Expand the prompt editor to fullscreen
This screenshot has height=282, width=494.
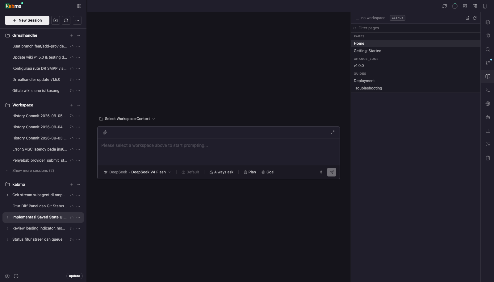coord(333,132)
